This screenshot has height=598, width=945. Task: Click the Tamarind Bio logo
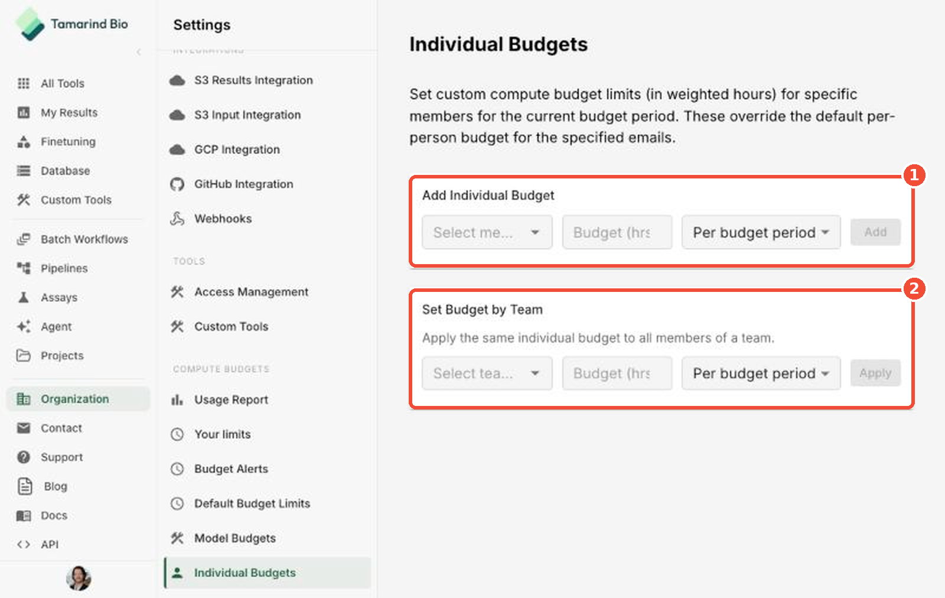point(71,24)
